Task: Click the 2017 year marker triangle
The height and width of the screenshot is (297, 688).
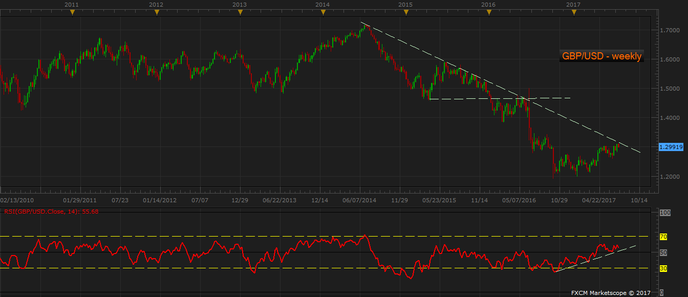Action: click(574, 13)
